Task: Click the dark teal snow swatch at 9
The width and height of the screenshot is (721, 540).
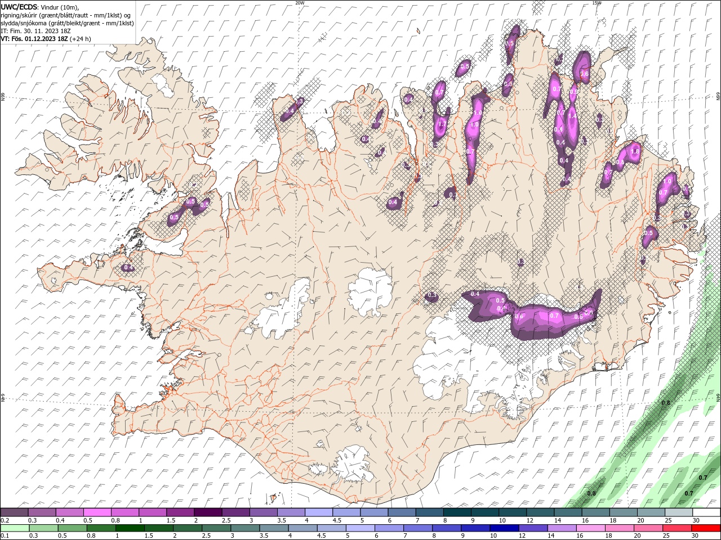Action: 457,512
